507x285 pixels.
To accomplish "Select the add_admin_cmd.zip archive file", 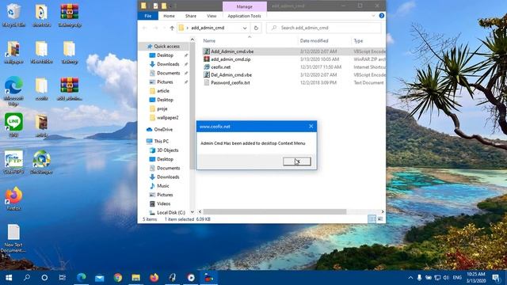I will (x=231, y=59).
